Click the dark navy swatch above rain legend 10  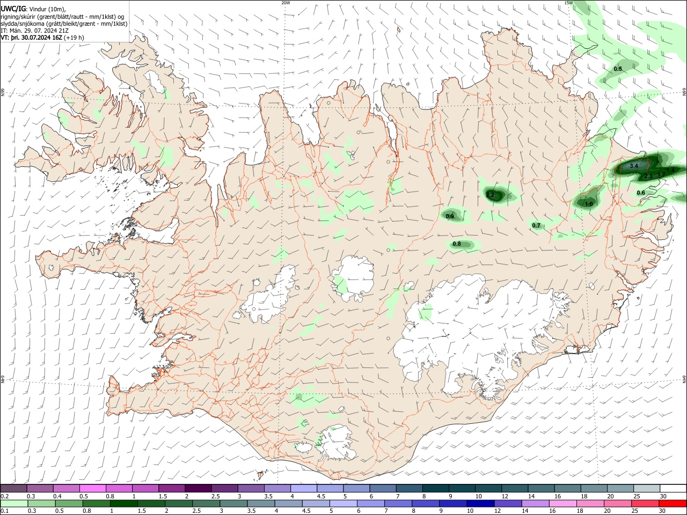[480, 503]
